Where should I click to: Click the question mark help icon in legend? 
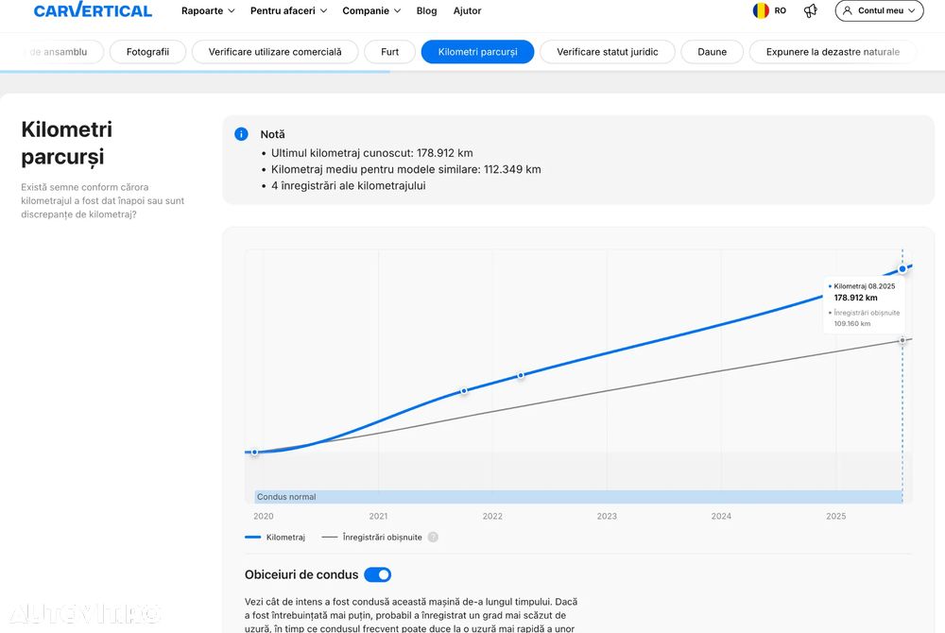[x=433, y=537]
